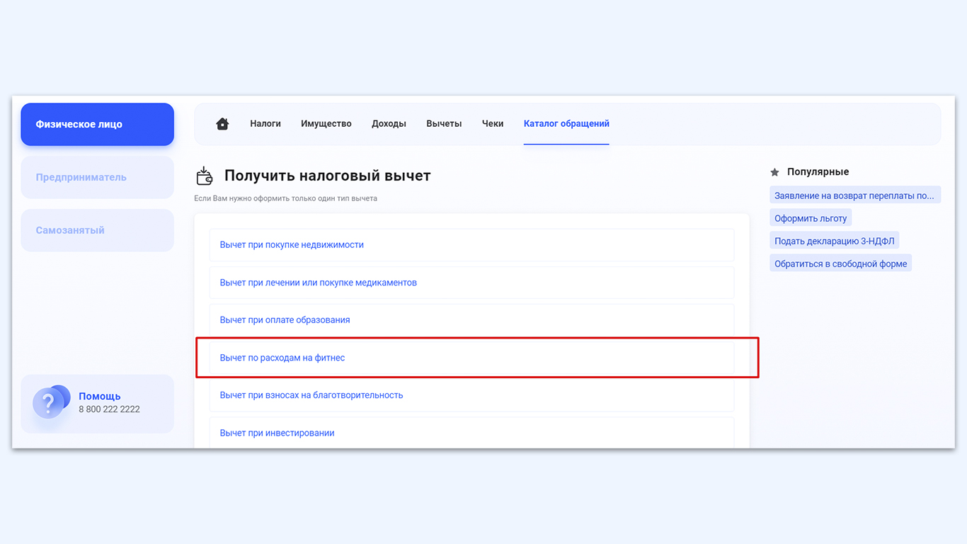Switch to the Предприниматель profile

click(97, 177)
